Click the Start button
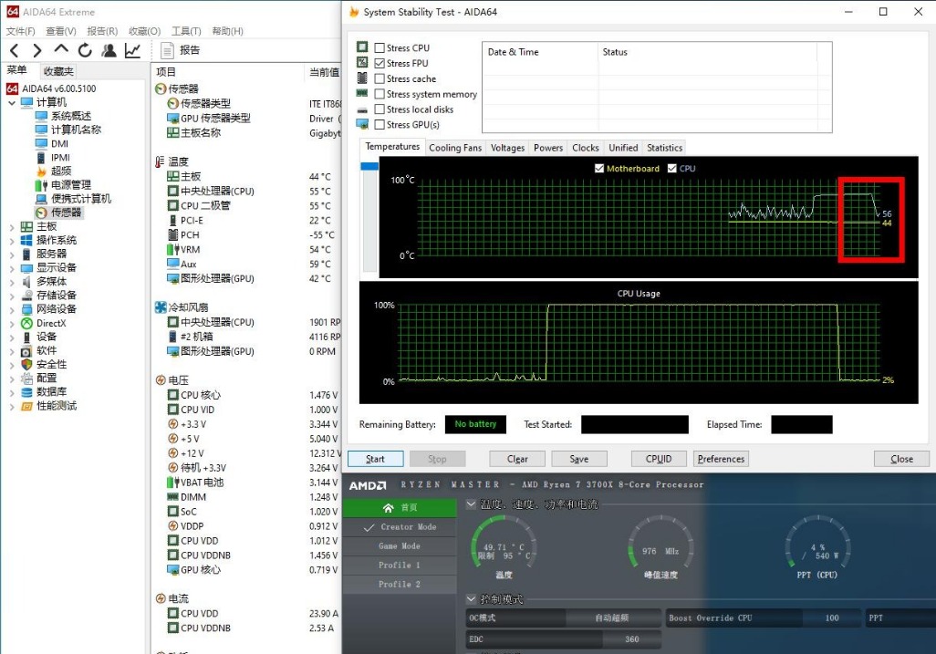The image size is (936, 654). click(x=376, y=459)
